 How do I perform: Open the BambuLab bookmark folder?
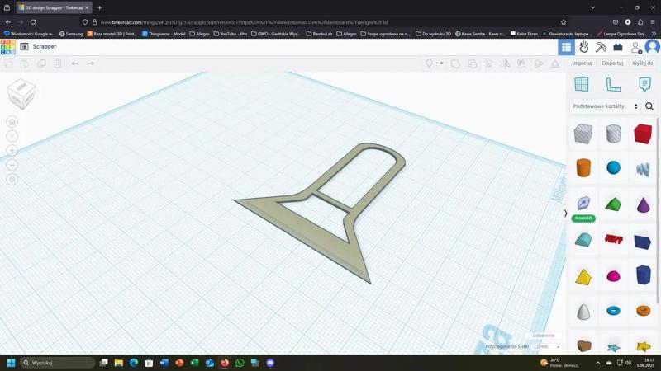pos(319,34)
